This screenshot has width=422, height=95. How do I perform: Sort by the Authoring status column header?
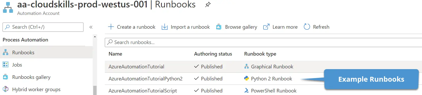click(213, 54)
